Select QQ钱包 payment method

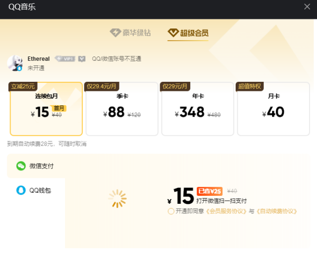pos(40,190)
